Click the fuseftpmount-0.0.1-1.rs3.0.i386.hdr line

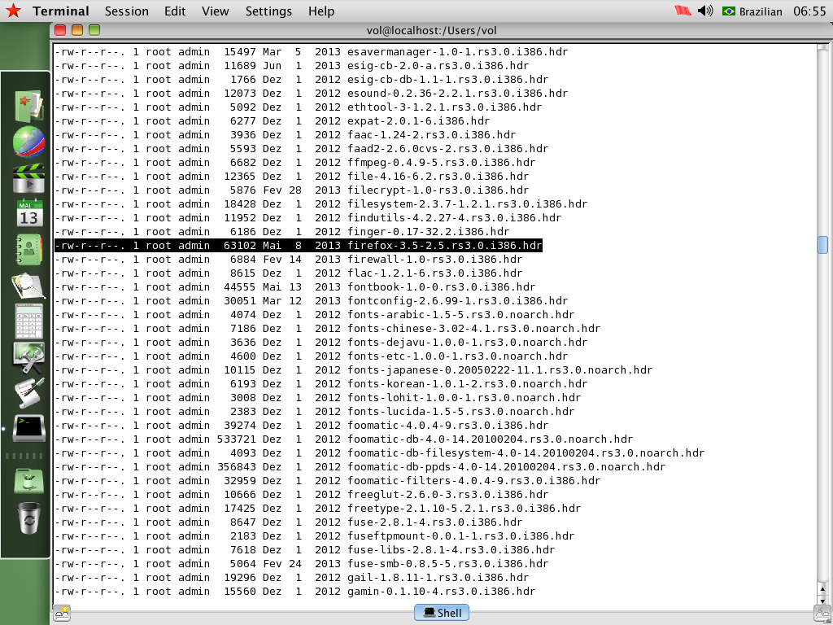tap(315, 535)
